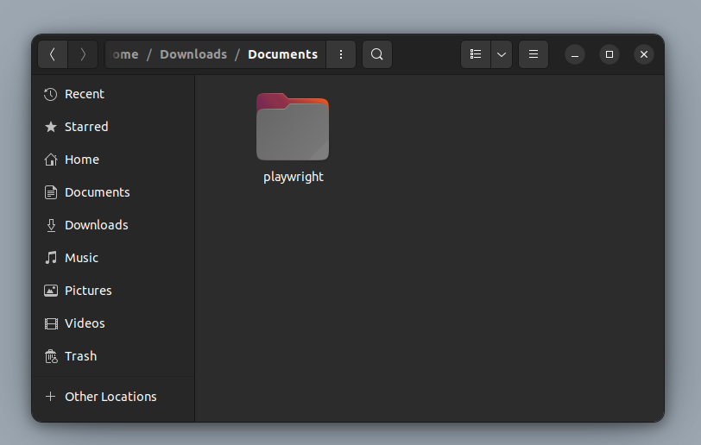The width and height of the screenshot is (701, 445).
Task: Select the Downloads path bar segment
Action: [x=193, y=54]
